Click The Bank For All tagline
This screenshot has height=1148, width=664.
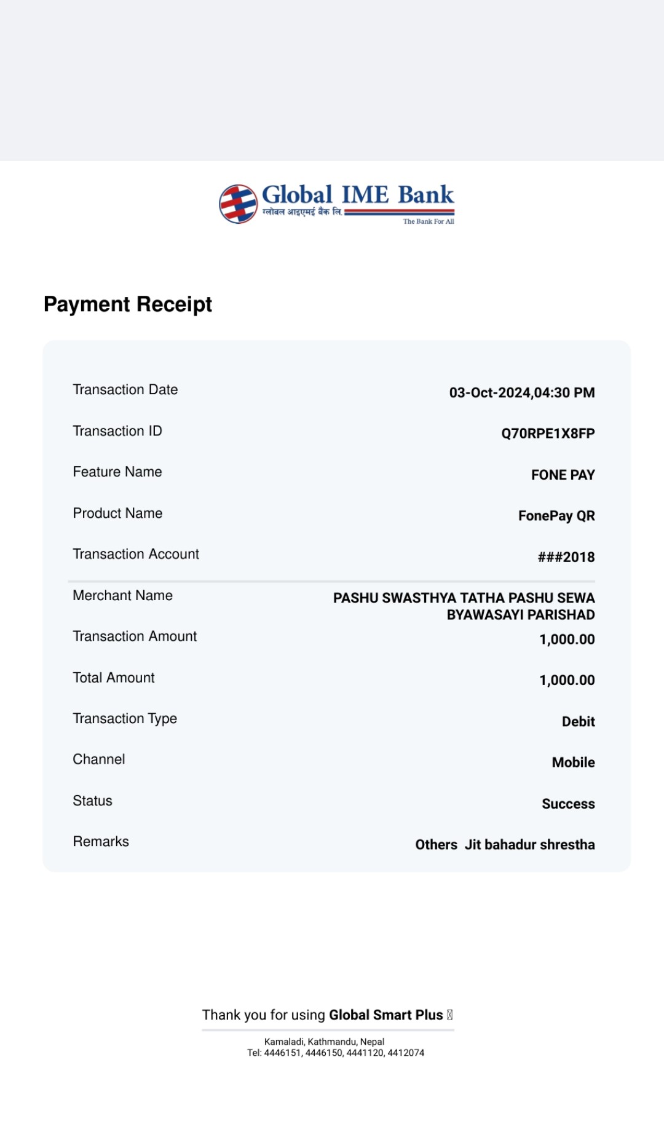(x=429, y=221)
